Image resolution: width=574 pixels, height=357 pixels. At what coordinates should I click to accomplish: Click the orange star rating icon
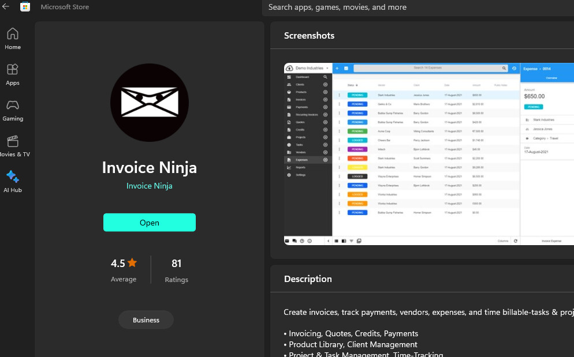[132, 263]
